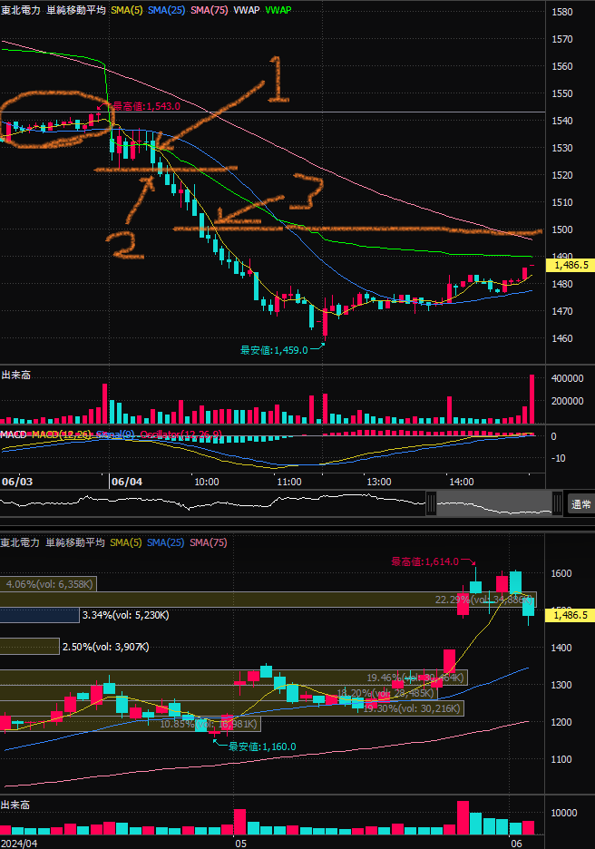Click the 東北電力 title of the daily chart
Image resolution: width=595 pixels, height=849 pixels.
click(20, 542)
